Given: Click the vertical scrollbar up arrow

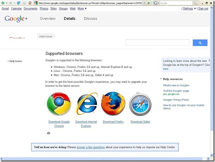Looking at the screenshot, I should (x=212, y=8).
